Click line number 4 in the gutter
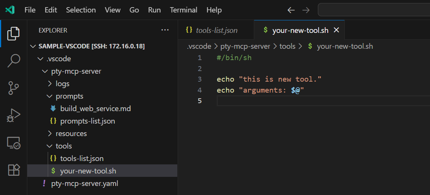430x195 pixels. coord(199,90)
